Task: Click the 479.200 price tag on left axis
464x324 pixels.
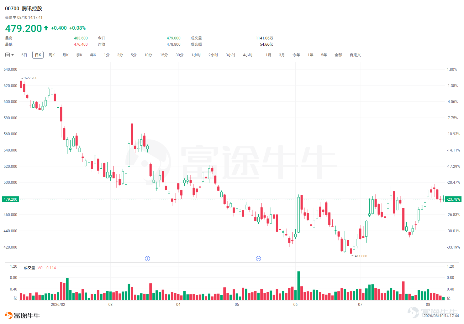Action: tap(10, 199)
